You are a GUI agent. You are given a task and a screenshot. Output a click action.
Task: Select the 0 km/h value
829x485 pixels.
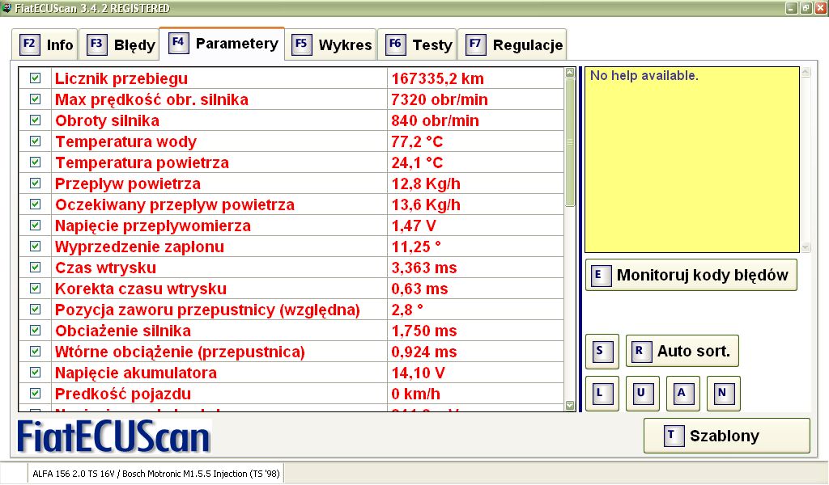point(415,394)
